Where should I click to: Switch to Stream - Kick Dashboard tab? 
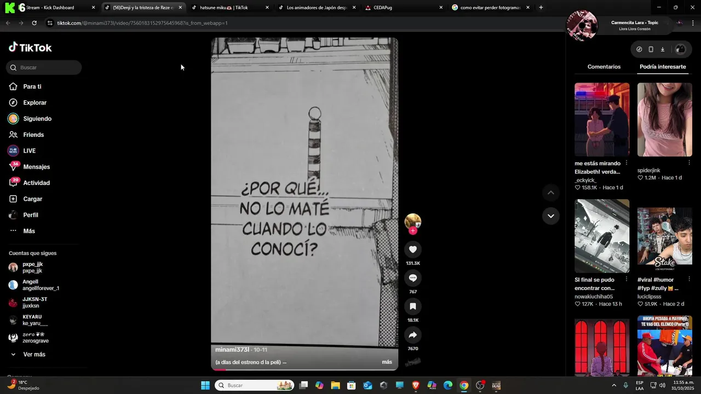[x=50, y=8]
